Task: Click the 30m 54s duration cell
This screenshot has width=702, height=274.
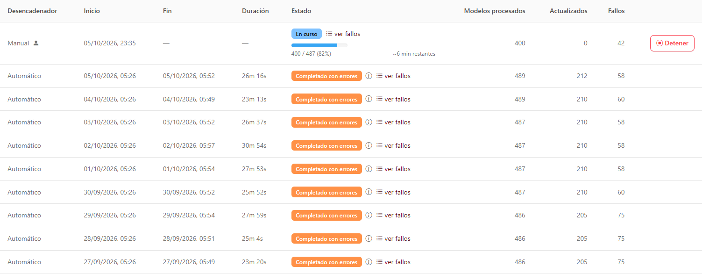Action: coord(254,145)
